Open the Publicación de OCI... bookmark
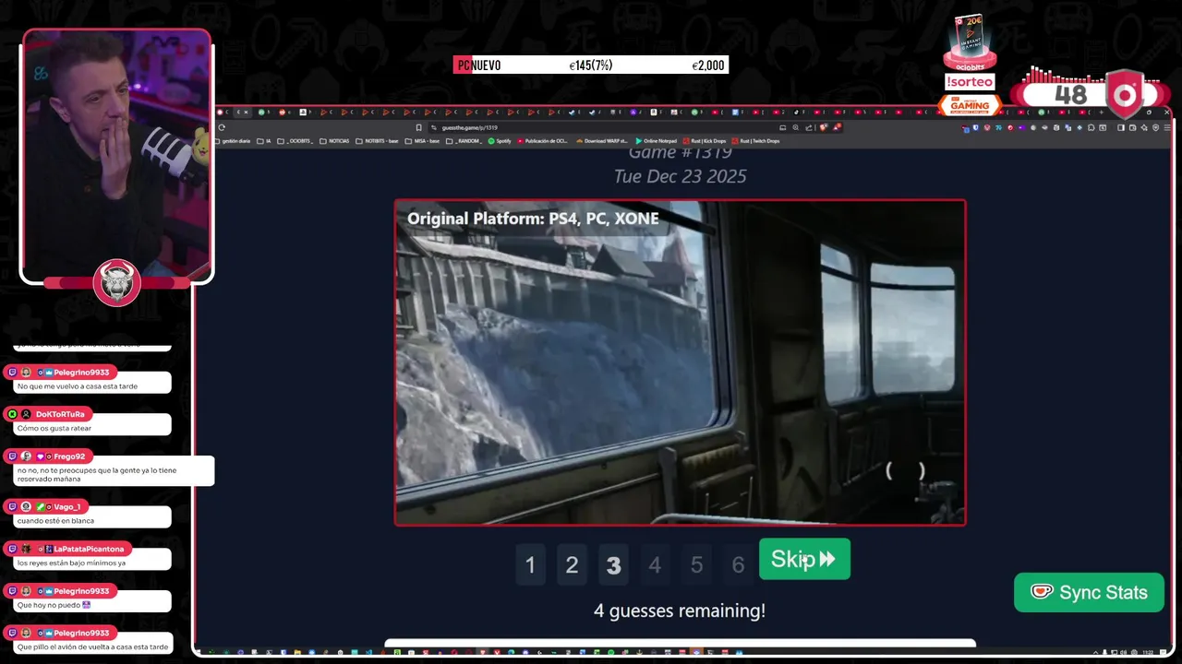Image resolution: width=1182 pixels, height=664 pixels. 543,141
